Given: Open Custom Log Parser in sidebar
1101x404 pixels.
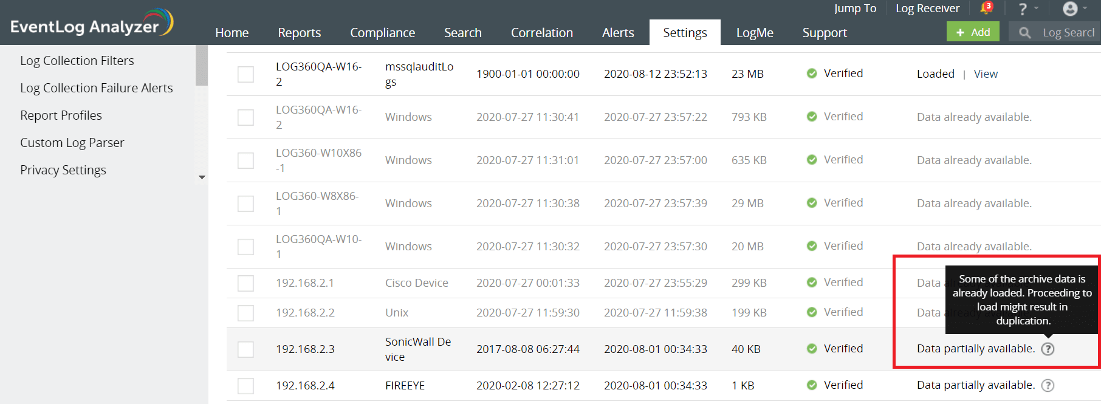Looking at the screenshot, I should [72, 143].
